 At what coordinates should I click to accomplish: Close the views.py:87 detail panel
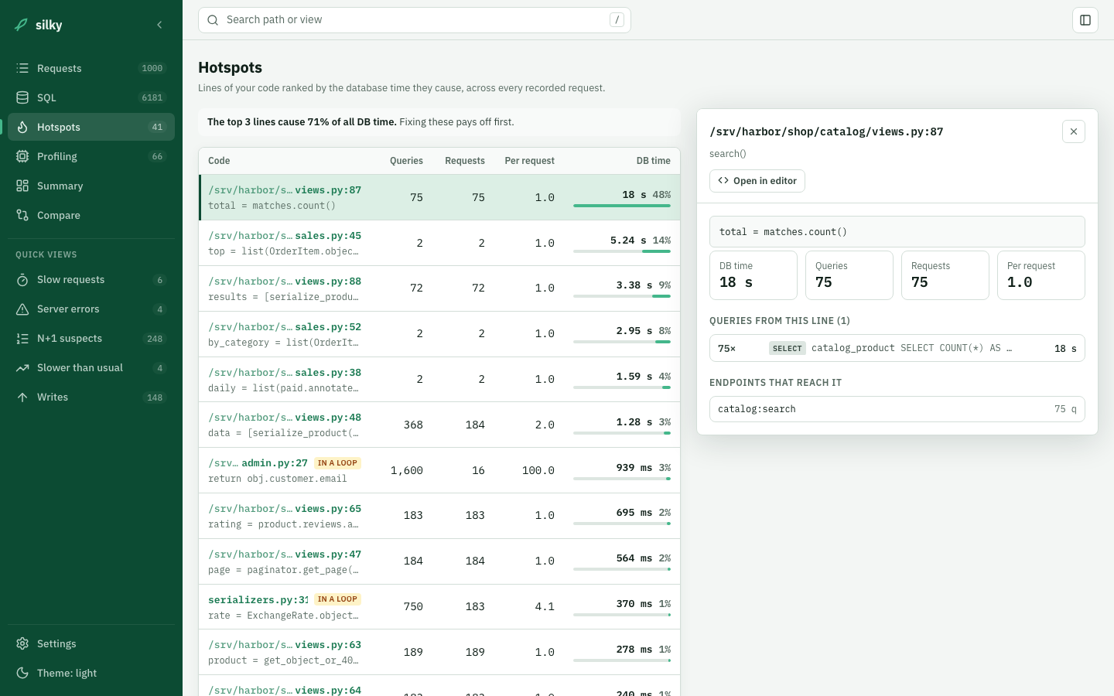[1074, 131]
